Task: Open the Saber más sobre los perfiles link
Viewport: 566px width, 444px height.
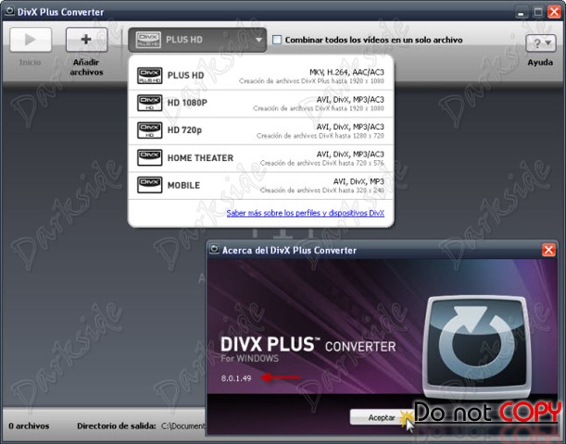Action: [305, 213]
